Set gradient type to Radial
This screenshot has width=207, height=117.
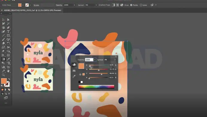pos(118,5)
